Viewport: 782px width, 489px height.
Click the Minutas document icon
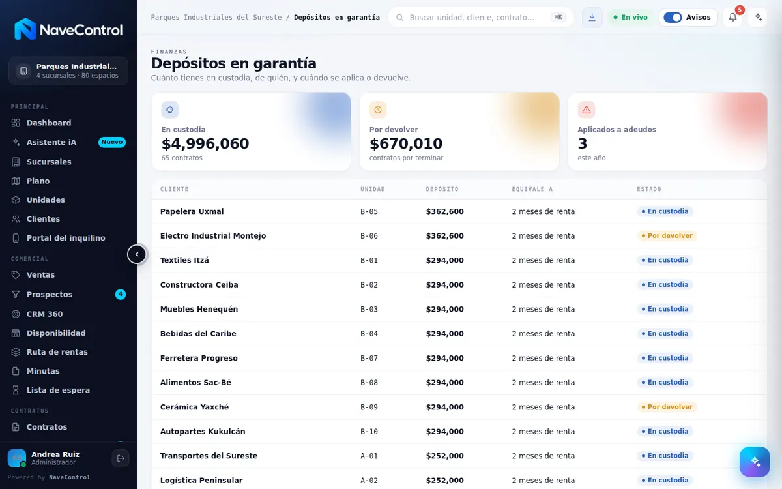(16, 371)
